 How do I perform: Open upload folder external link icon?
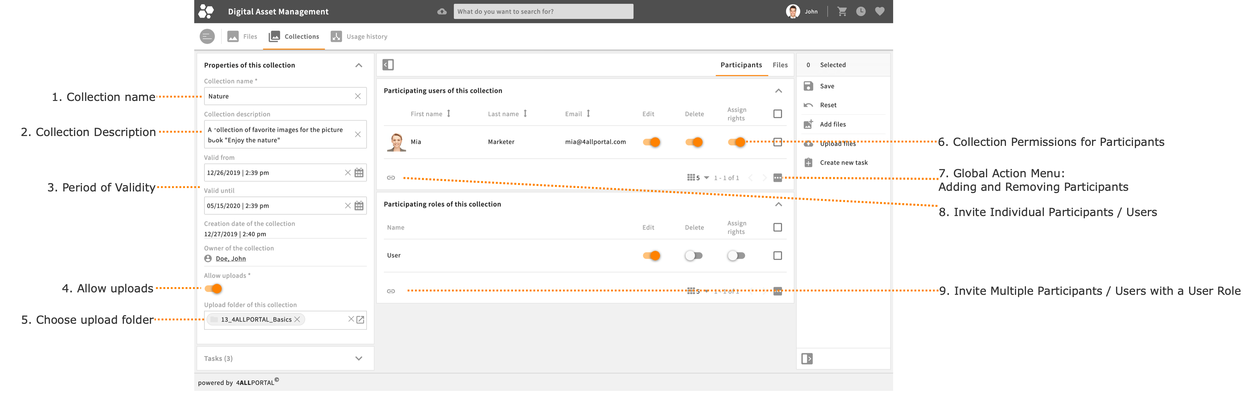point(360,320)
